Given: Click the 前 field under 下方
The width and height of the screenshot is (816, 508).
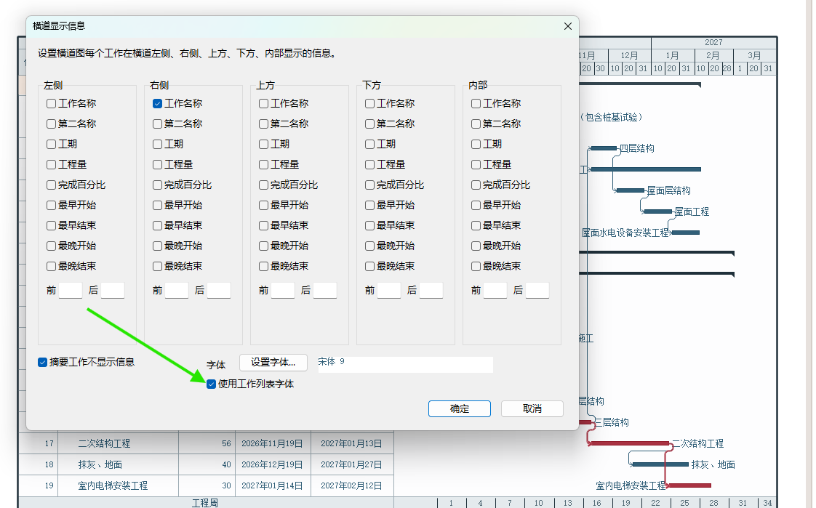Looking at the screenshot, I should tap(389, 290).
